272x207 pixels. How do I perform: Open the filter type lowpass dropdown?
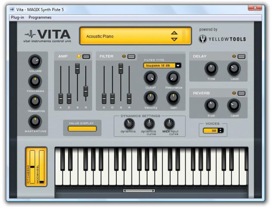point(178,66)
